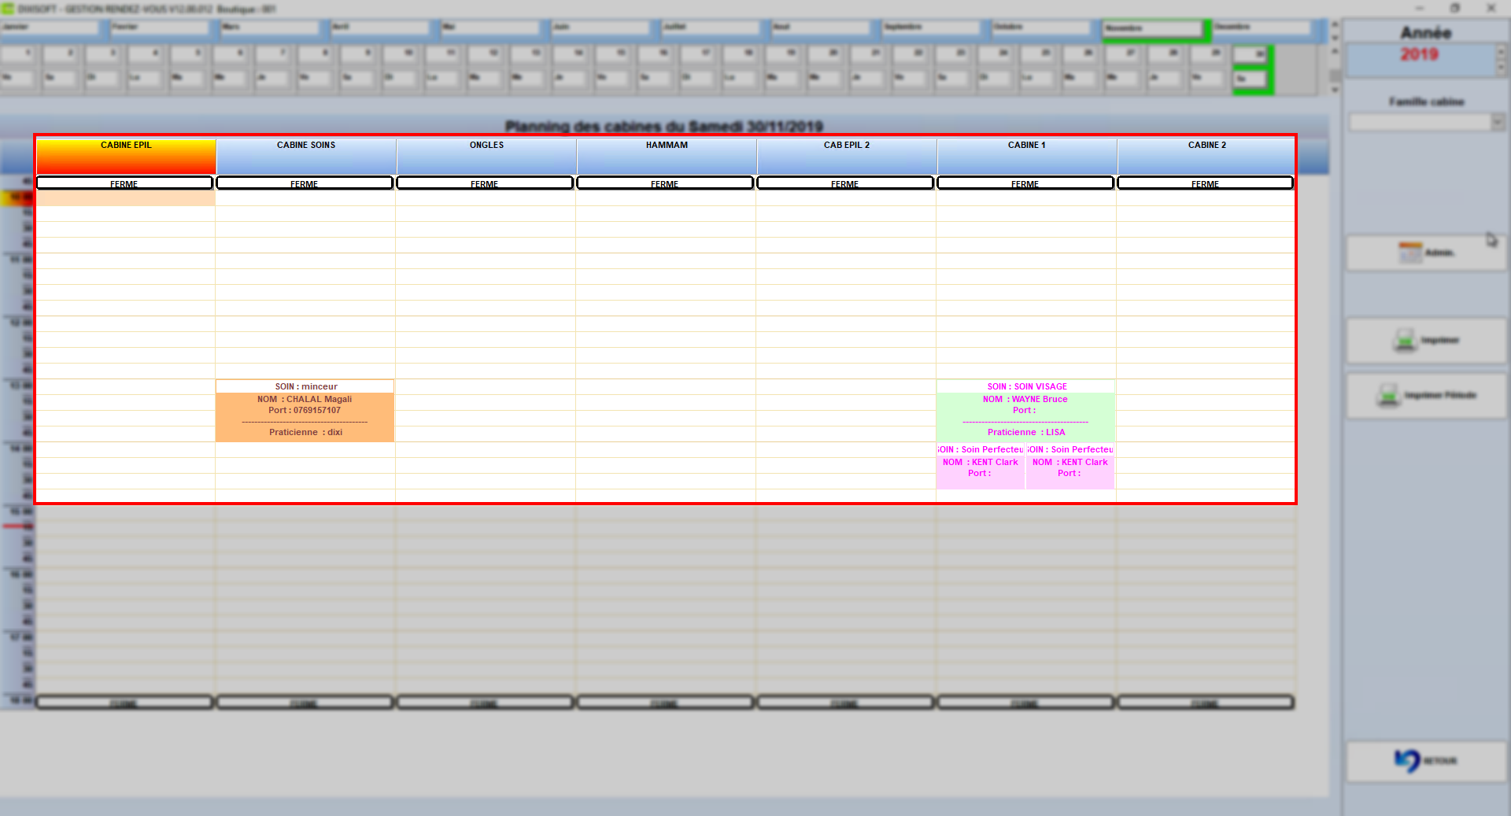Image resolution: width=1511 pixels, height=816 pixels.
Task: Click the Imprimer printer button
Action: click(x=1426, y=340)
